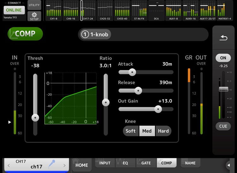The width and height of the screenshot is (237, 173).
Task: Click the HOME tab
Action: point(82,165)
